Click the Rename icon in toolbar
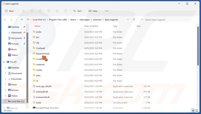This screenshot has width=201, height=114. point(49,11)
